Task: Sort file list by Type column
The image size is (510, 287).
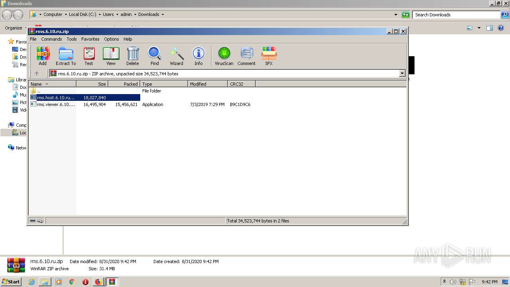Action: [164, 84]
